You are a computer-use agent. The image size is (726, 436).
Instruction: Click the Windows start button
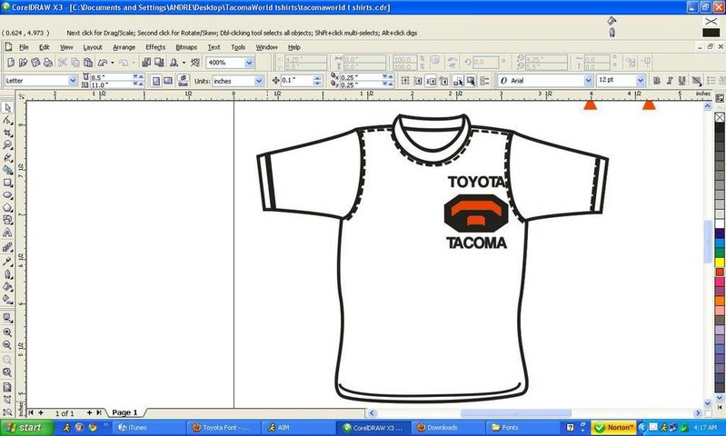click(x=26, y=428)
